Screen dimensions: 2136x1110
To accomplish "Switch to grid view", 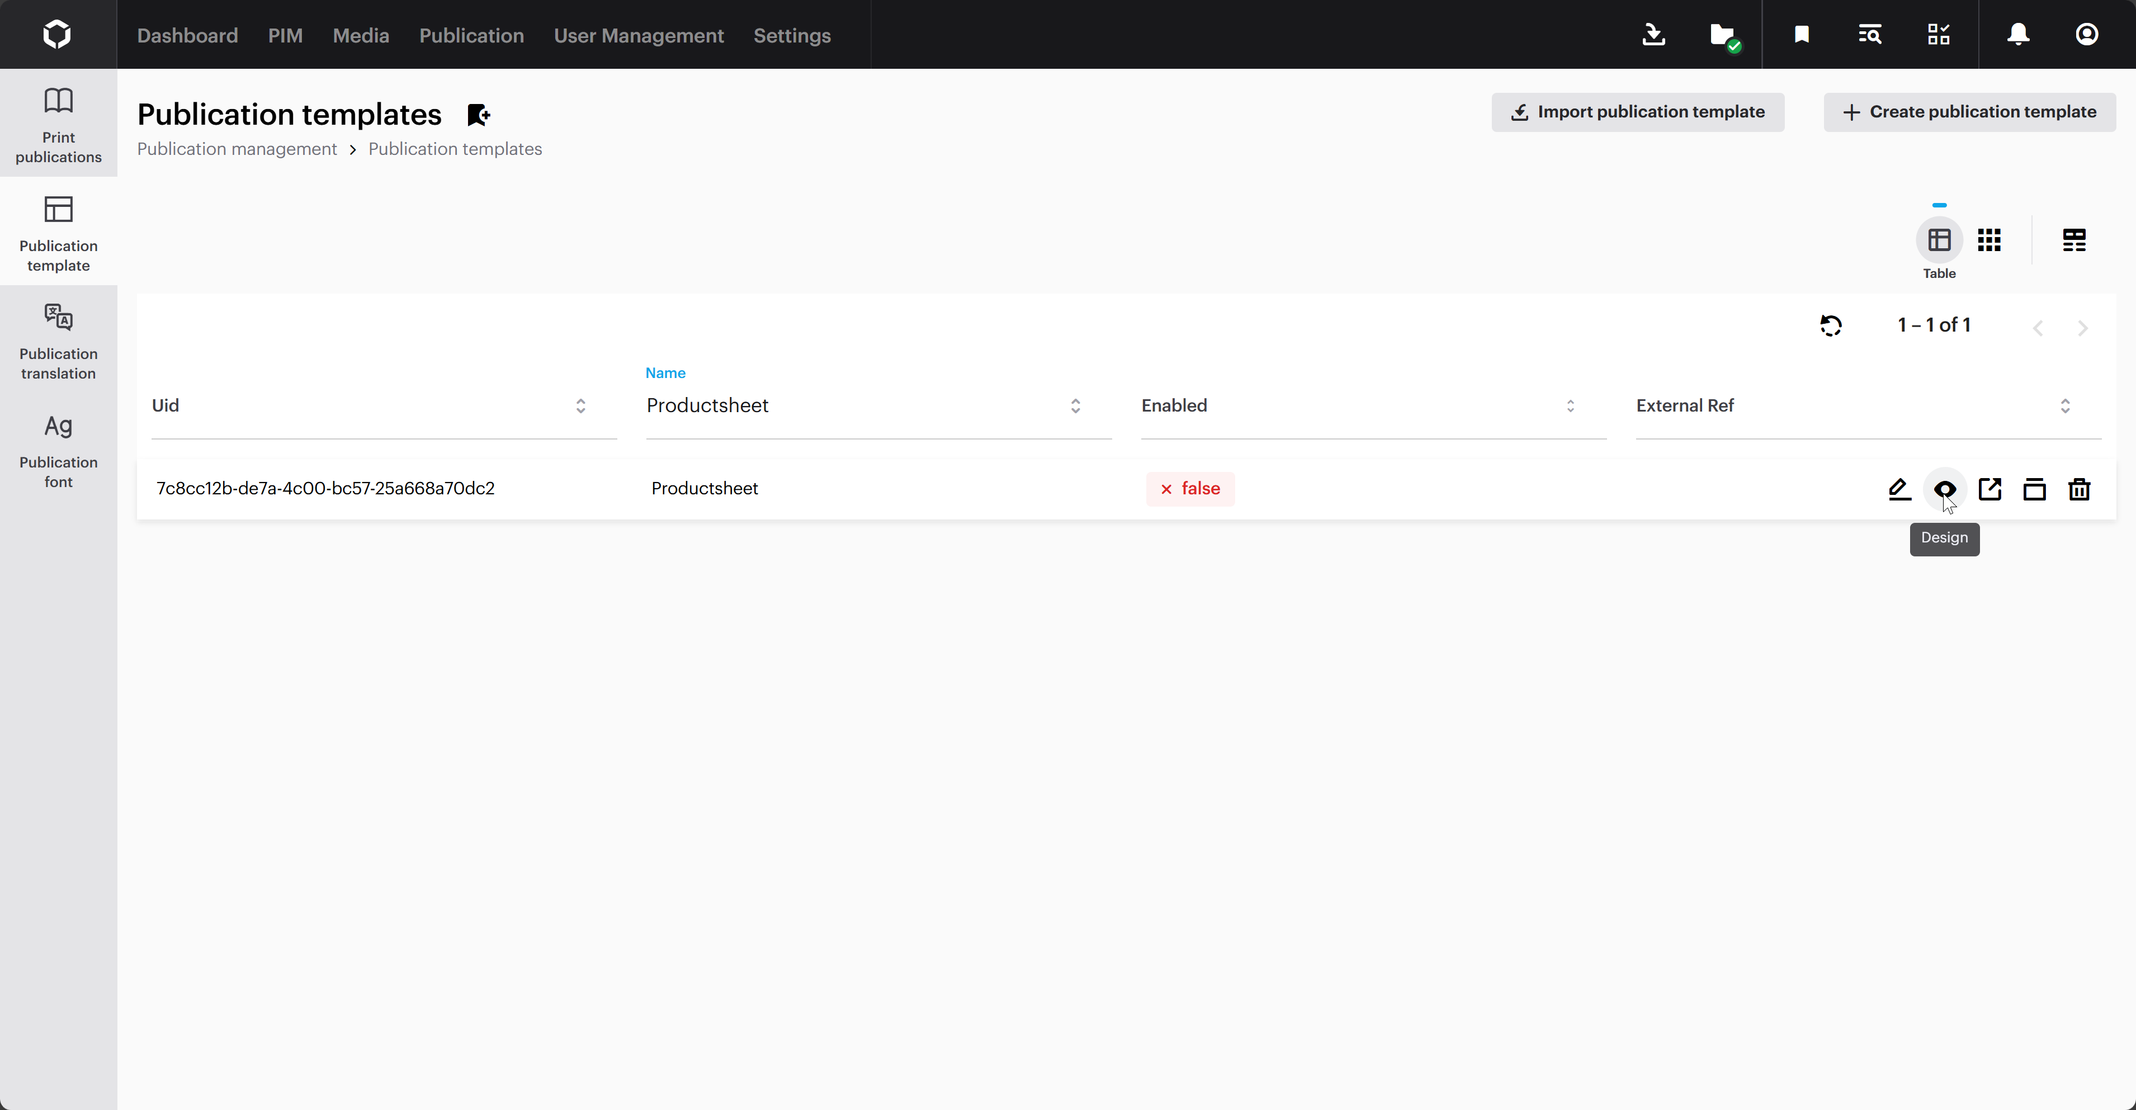I will (x=1989, y=239).
